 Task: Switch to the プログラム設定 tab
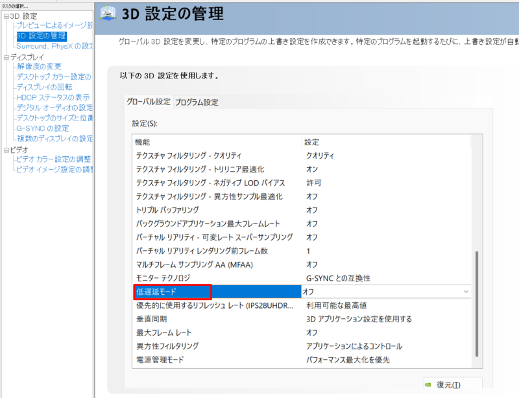pyautogui.click(x=196, y=102)
